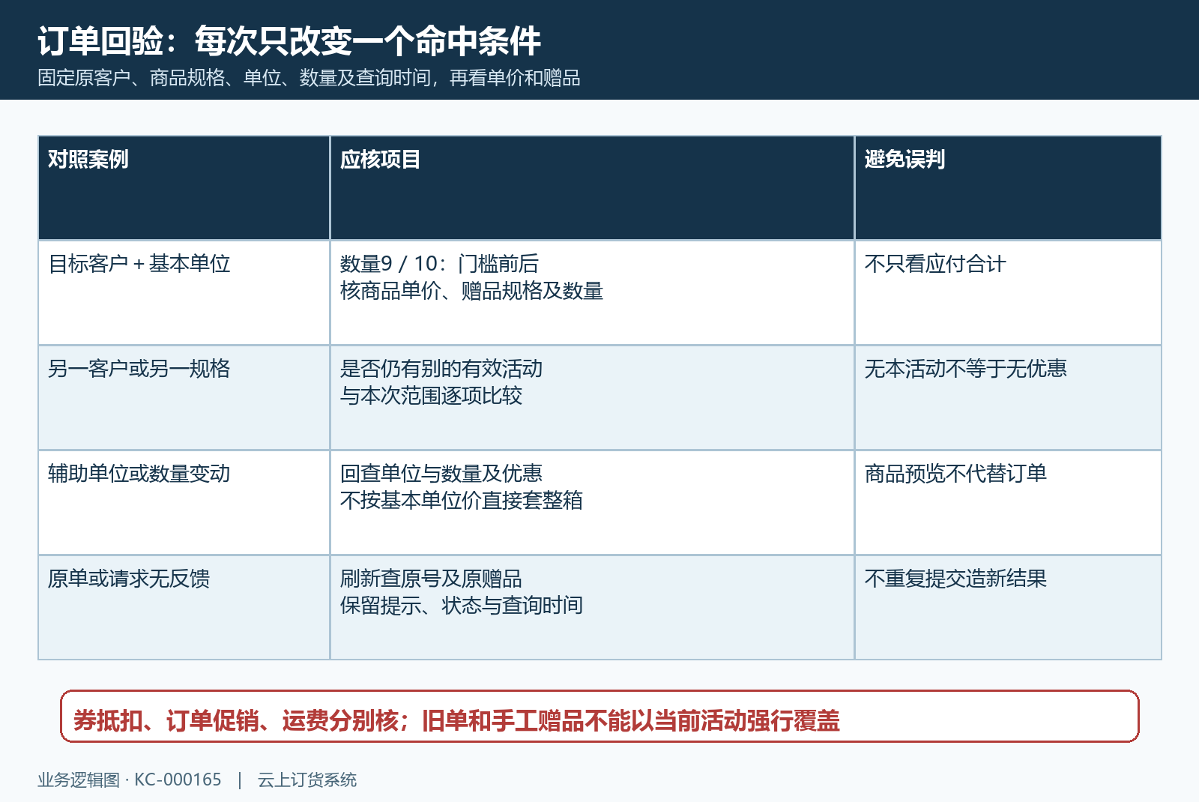Image resolution: width=1199 pixels, height=802 pixels.
Task: Click the cell 原单或请求无反馈
Action: [x=184, y=608]
